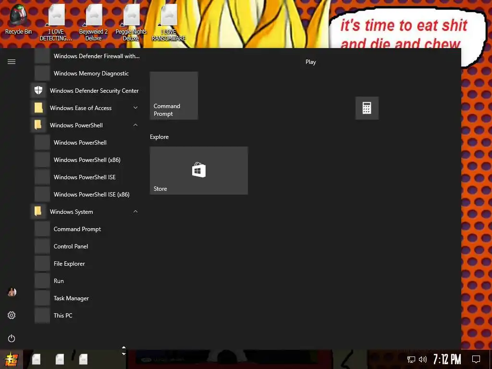
Task: Open Task Manager from app list
Action: coord(87,298)
